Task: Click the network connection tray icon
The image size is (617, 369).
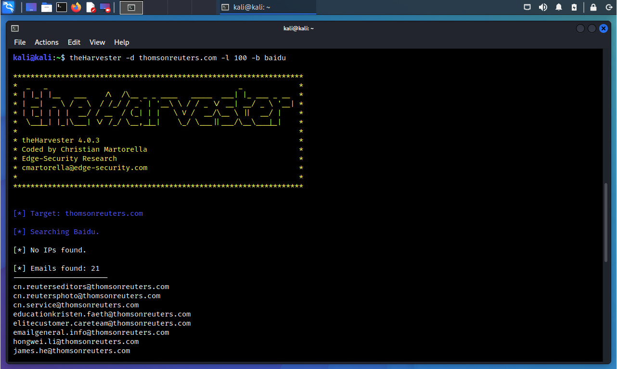Action: 527,7
